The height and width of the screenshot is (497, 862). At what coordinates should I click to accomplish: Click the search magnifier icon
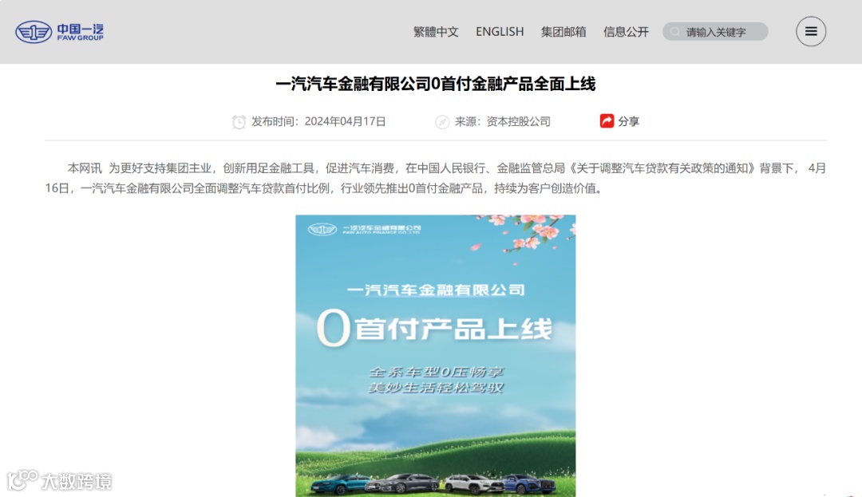[x=675, y=32]
